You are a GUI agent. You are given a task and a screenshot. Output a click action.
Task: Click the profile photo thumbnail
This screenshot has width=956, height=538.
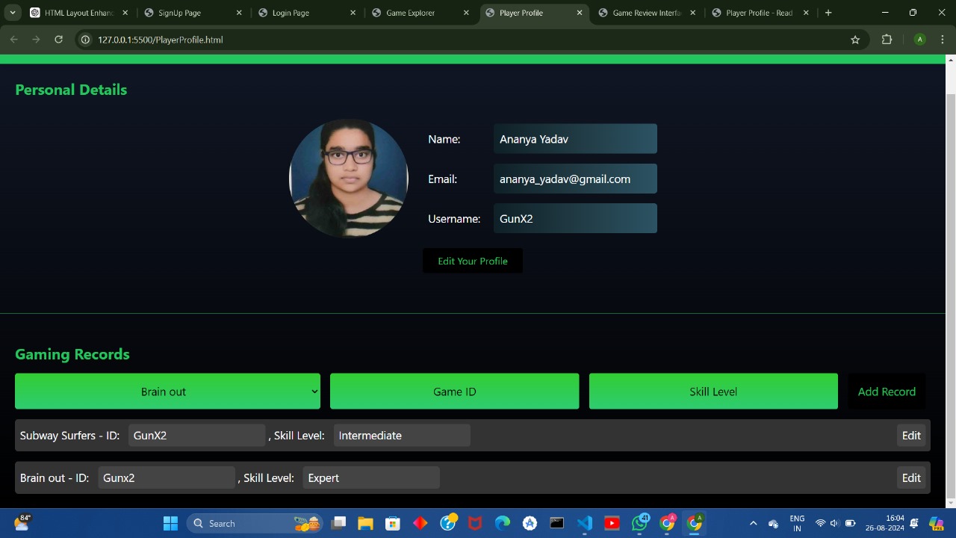[x=349, y=179]
